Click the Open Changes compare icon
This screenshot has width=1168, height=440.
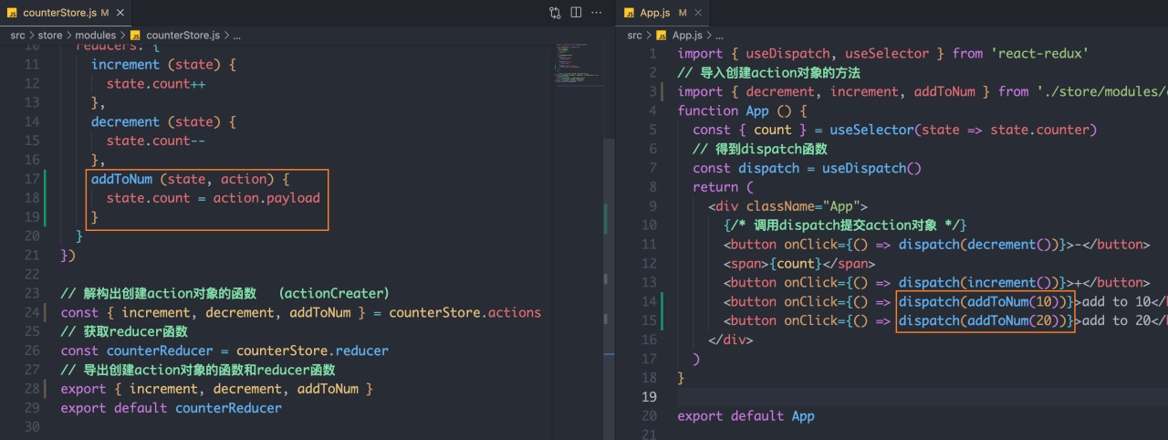(555, 13)
